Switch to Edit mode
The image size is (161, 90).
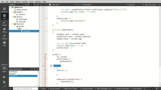[x=4, y=16]
